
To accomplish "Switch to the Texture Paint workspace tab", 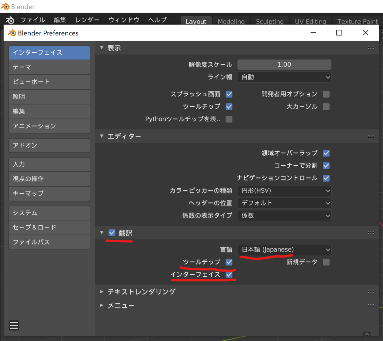I will (357, 21).
